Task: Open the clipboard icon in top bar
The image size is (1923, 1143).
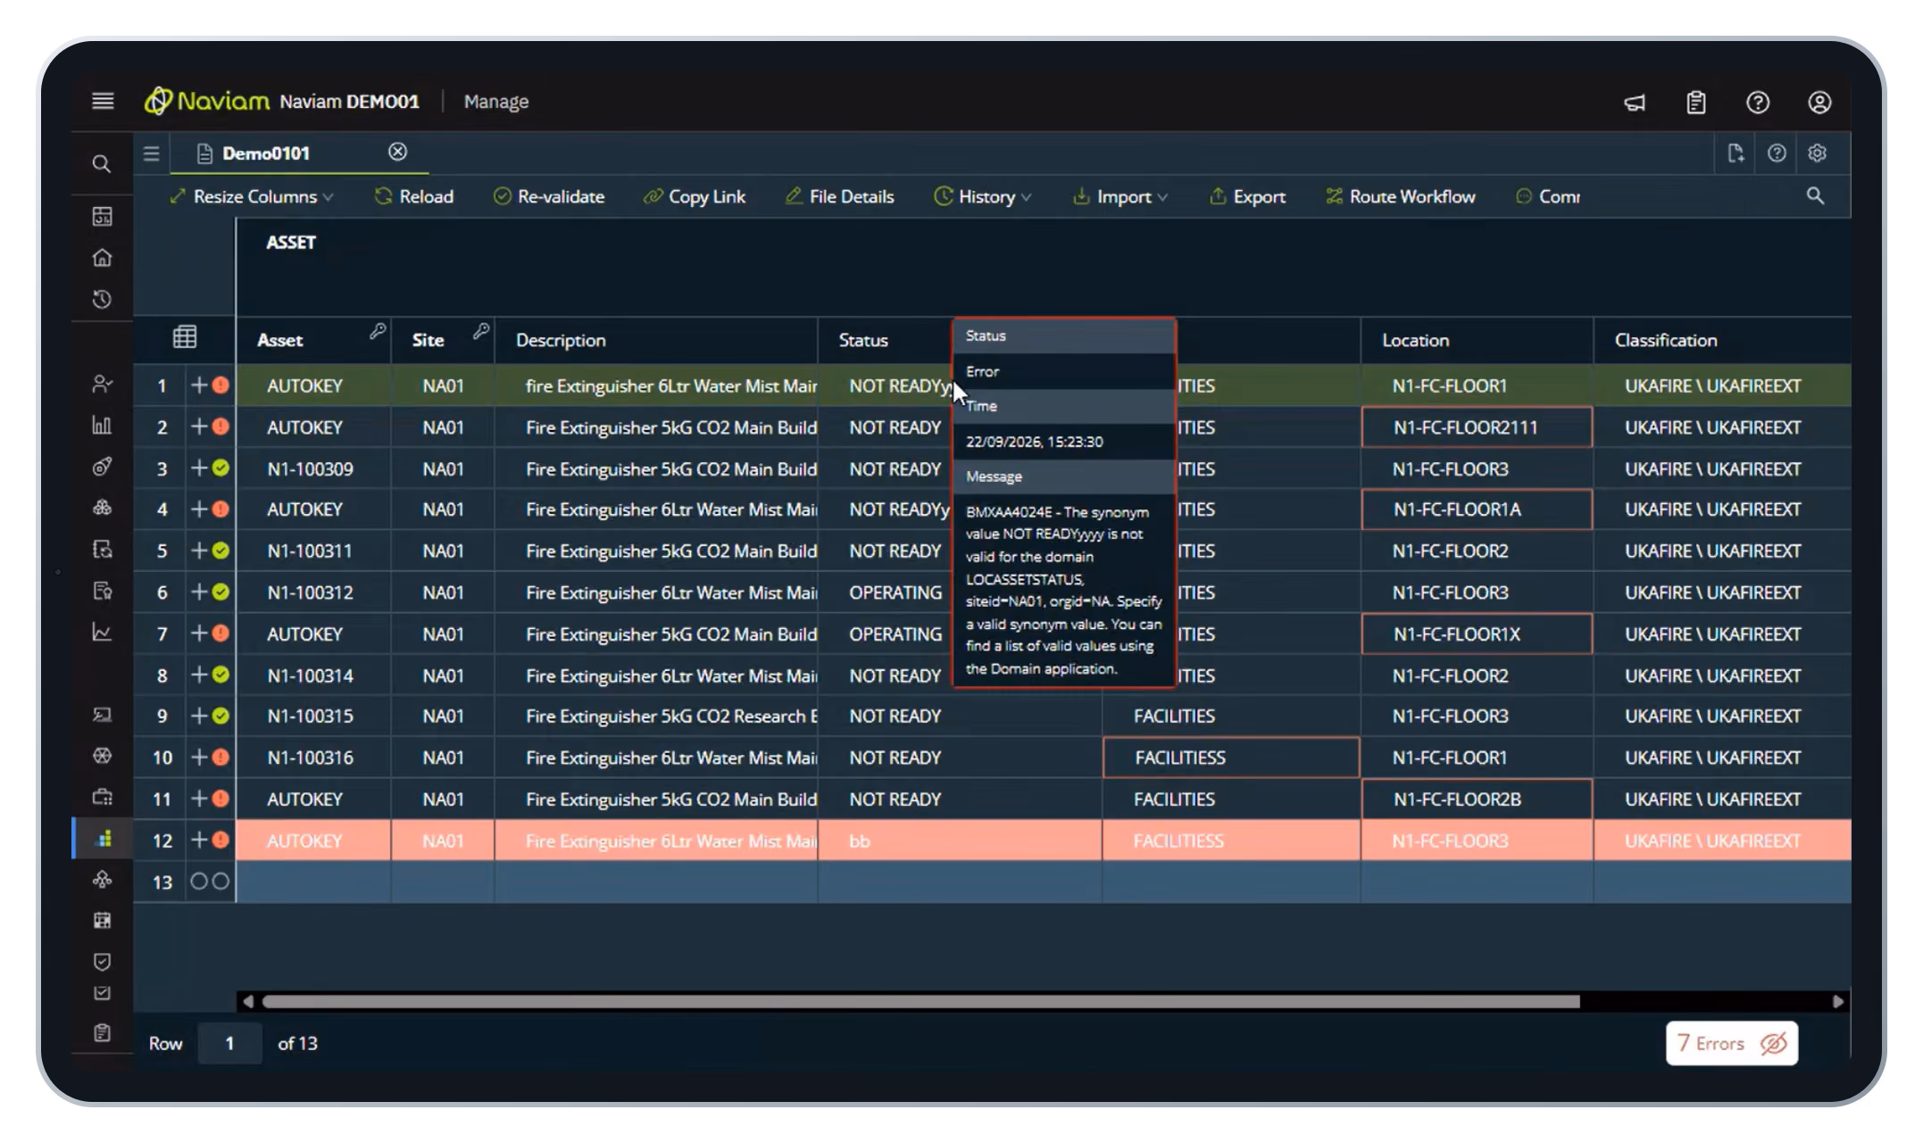Action: point(1695,103)
